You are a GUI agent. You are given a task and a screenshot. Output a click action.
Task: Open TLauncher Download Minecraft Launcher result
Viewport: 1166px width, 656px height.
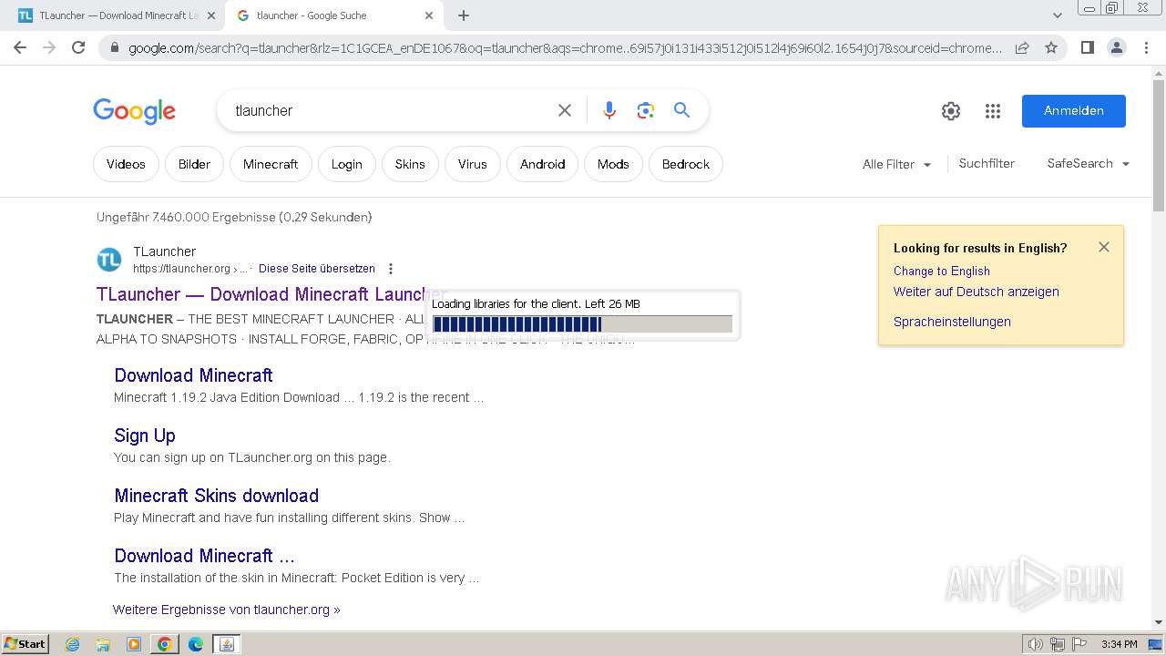click(x=271, y=294)
